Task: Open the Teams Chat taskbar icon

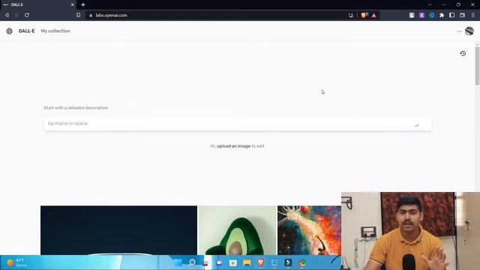Action: [x=219, y=262]
